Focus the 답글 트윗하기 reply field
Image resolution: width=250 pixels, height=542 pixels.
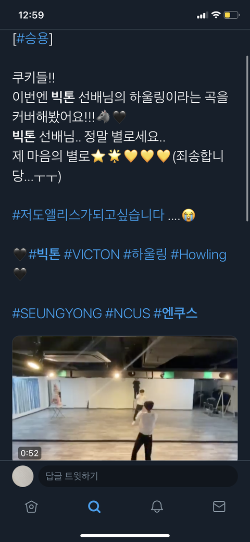tap(138, 476)
